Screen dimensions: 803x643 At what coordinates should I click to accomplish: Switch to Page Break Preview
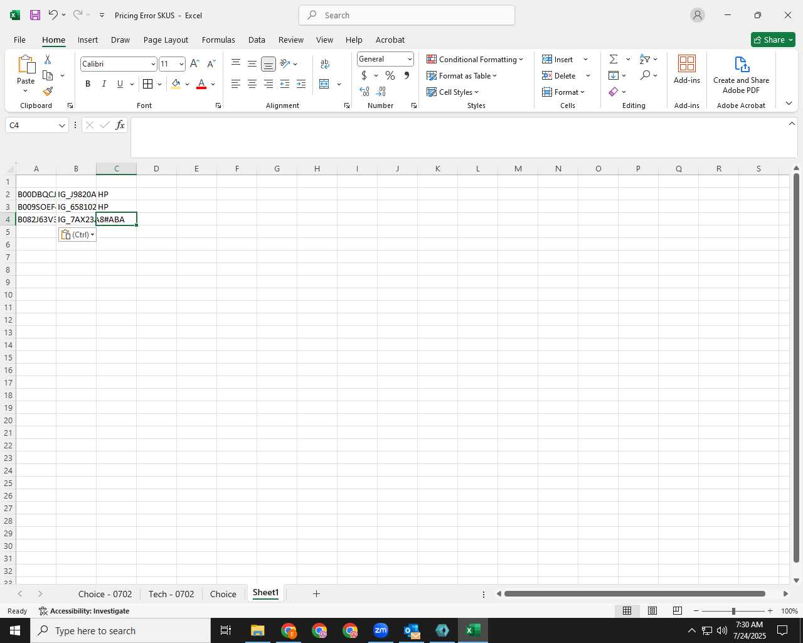[x=678, y=611]
